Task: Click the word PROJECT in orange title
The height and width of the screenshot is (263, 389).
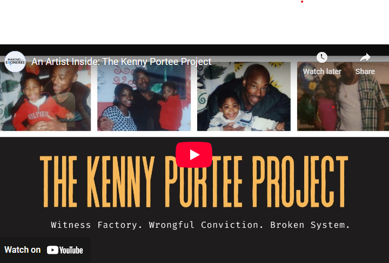Action: tap(300, 182)
